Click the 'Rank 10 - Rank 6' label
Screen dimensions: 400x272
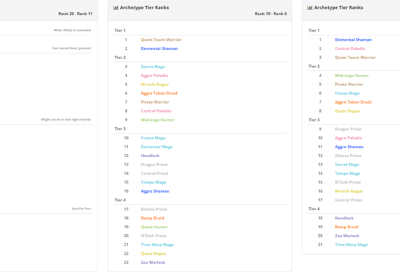click(271, 14)
